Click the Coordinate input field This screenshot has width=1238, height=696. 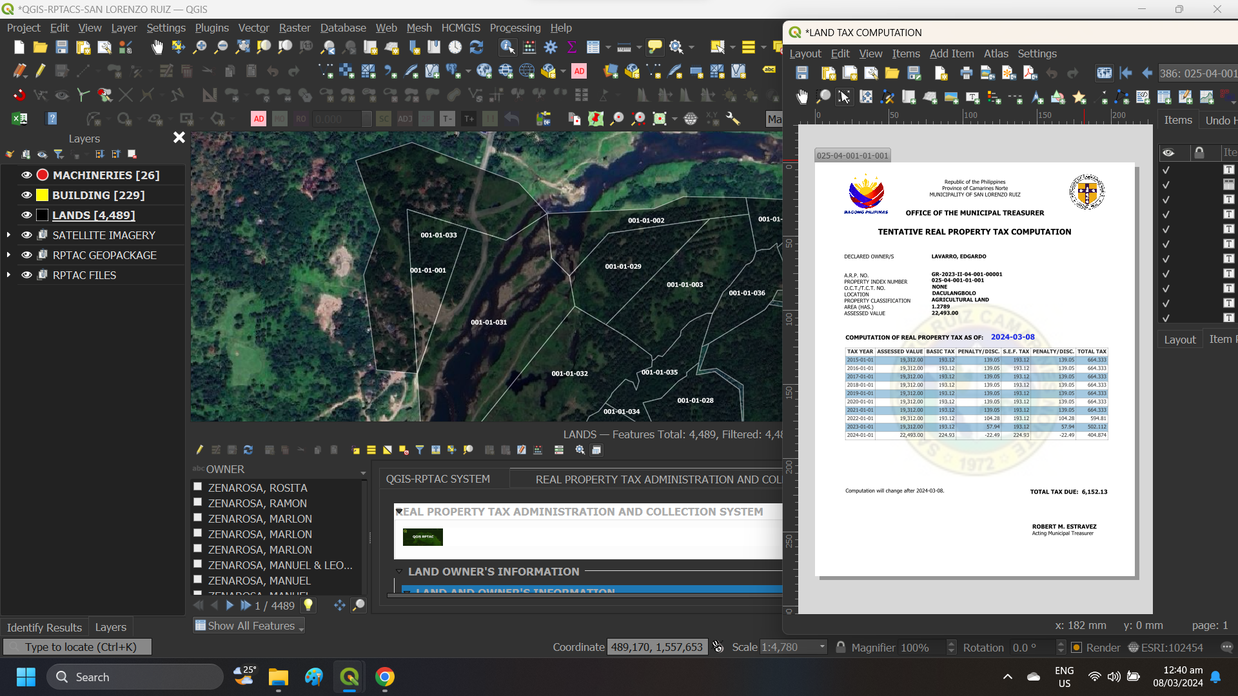657,646
